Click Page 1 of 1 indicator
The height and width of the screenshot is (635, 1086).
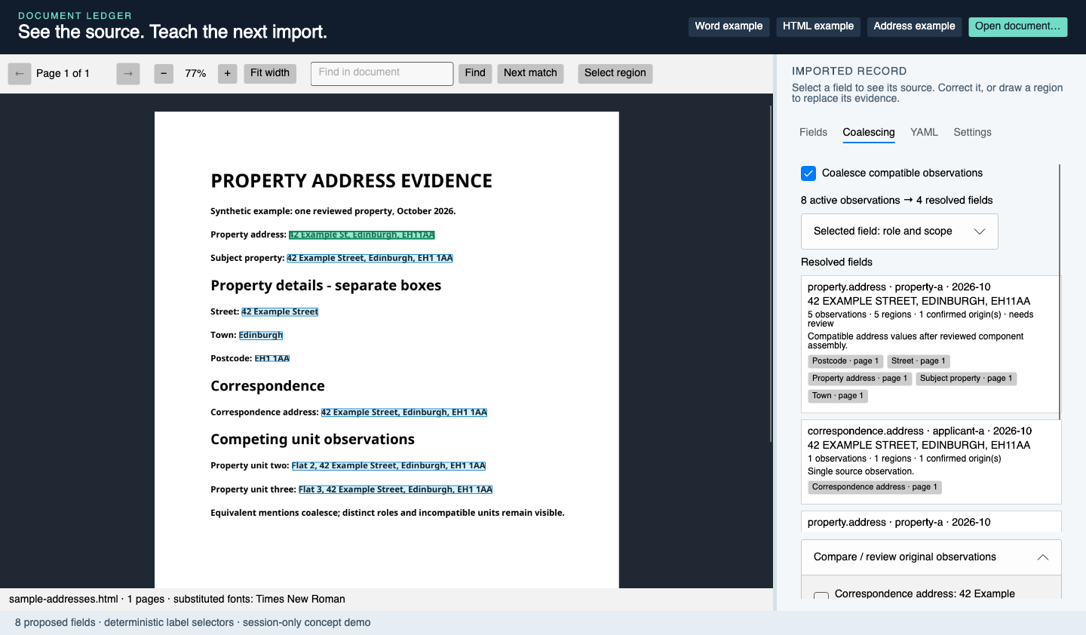63,74
